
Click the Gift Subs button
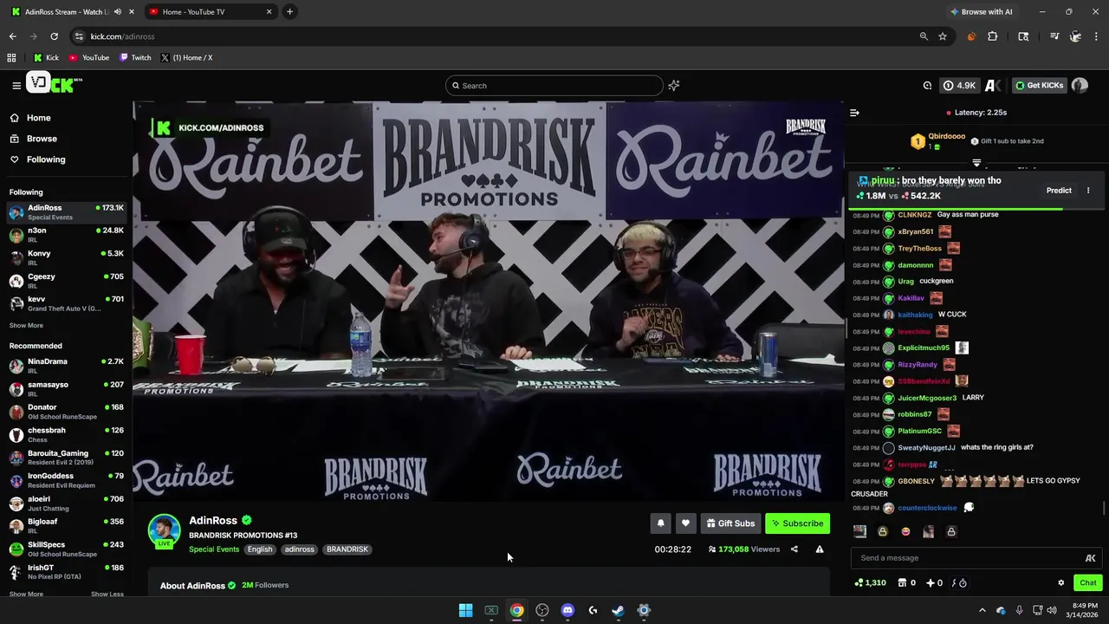pyautogui.click(x=730, y=523)
